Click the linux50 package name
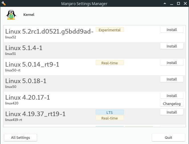 [x=11, y=87]
